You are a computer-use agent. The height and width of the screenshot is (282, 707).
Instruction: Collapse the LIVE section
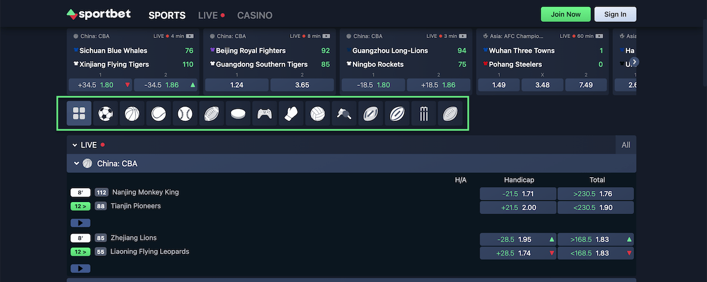(75, 145)
